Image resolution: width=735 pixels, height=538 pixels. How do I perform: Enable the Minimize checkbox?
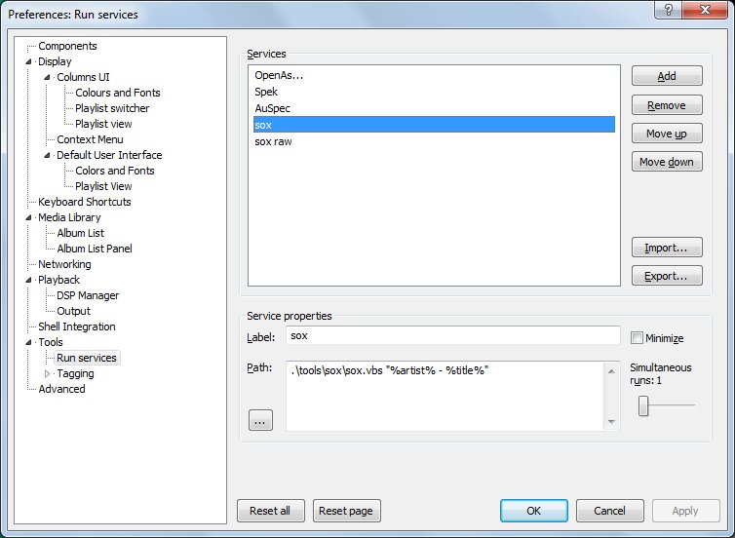point(638,338)
